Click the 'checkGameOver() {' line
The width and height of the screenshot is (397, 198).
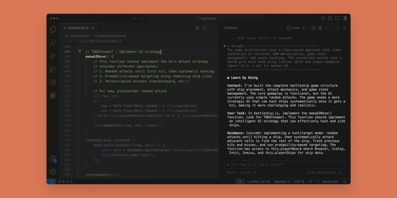(102, 175)
